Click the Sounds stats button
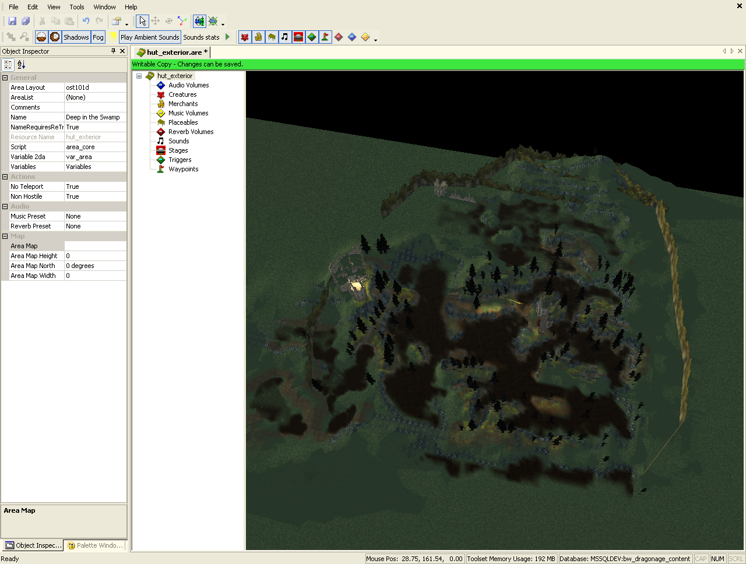Image resolution: width=746 pixels, height=564 pixels. click(x=201, y=37)
